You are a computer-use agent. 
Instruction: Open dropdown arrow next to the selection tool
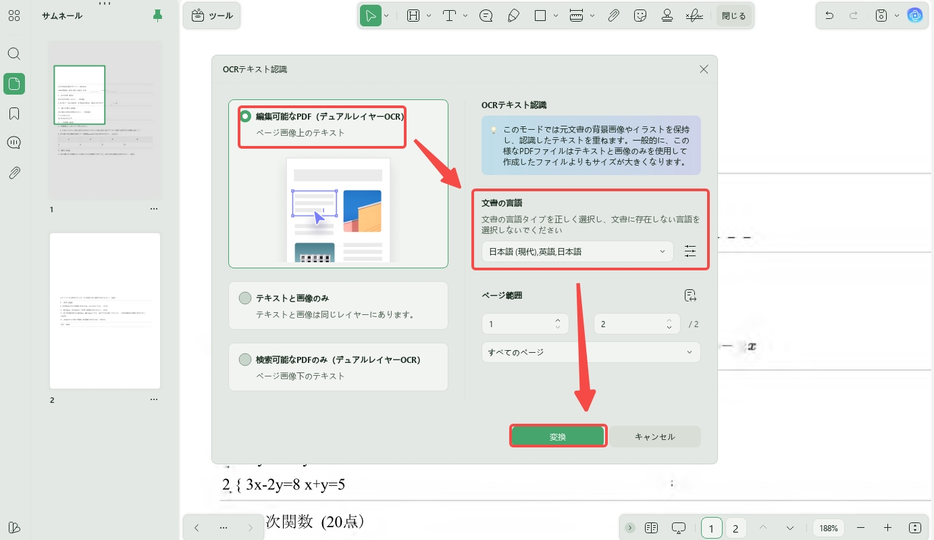coord(386,16)
